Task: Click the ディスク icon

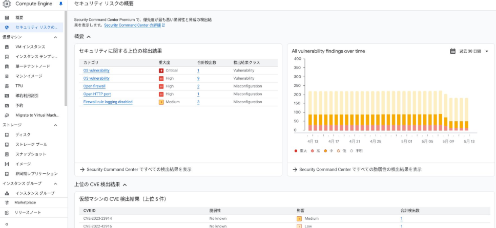Action: [7, 135]
